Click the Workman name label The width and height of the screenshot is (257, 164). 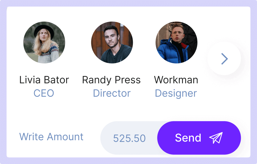point(176,80)
